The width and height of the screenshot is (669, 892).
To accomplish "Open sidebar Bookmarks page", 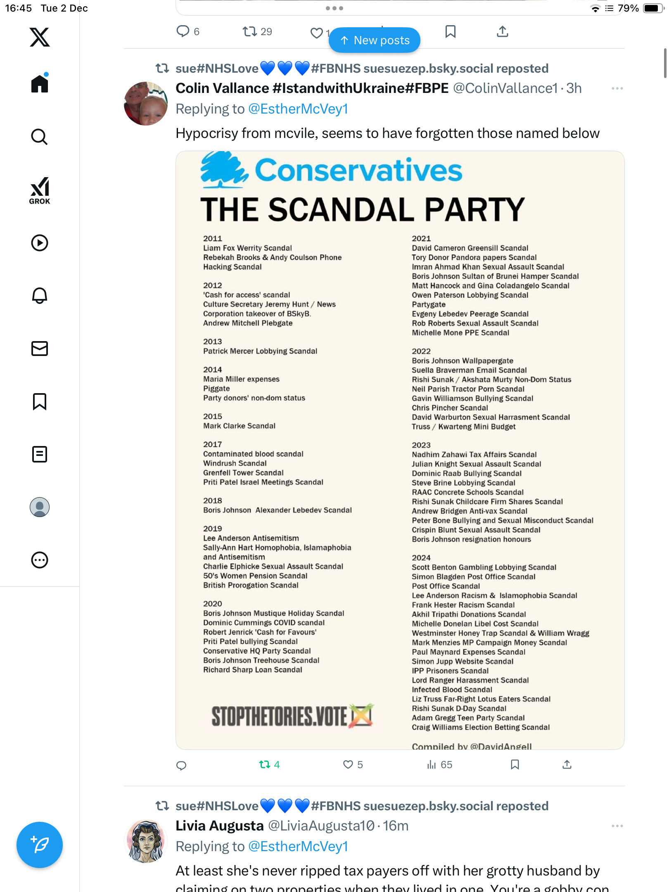I will 40,401.
